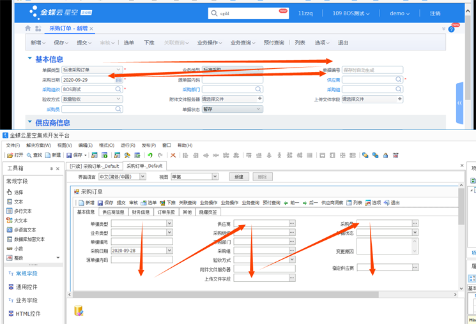Open the demo user dropdown
The image size is (476, 324).
399,13
